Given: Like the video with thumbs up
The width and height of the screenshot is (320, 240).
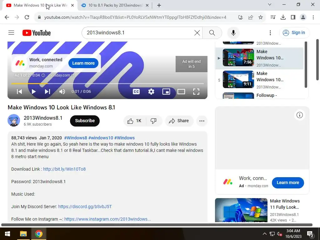Looking at the screenshot, I should (x=134, y=121).
